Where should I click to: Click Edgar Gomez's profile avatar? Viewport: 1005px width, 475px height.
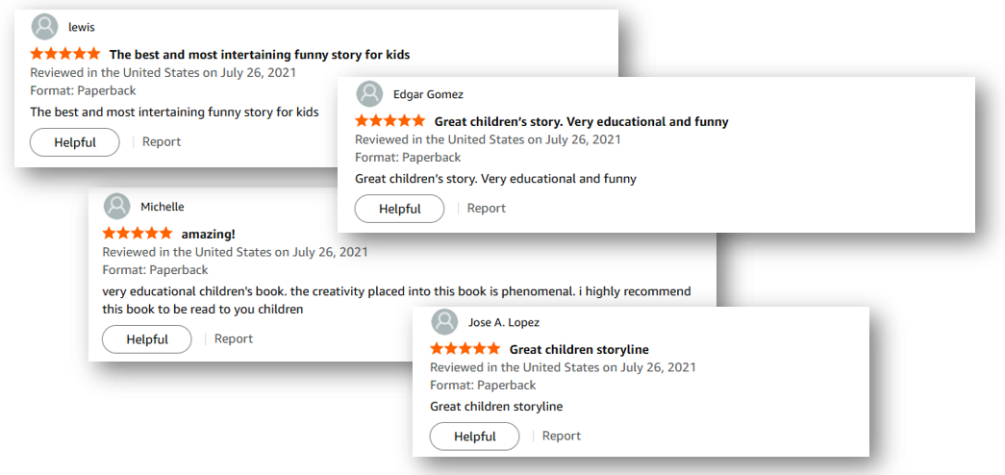(369, 94)
